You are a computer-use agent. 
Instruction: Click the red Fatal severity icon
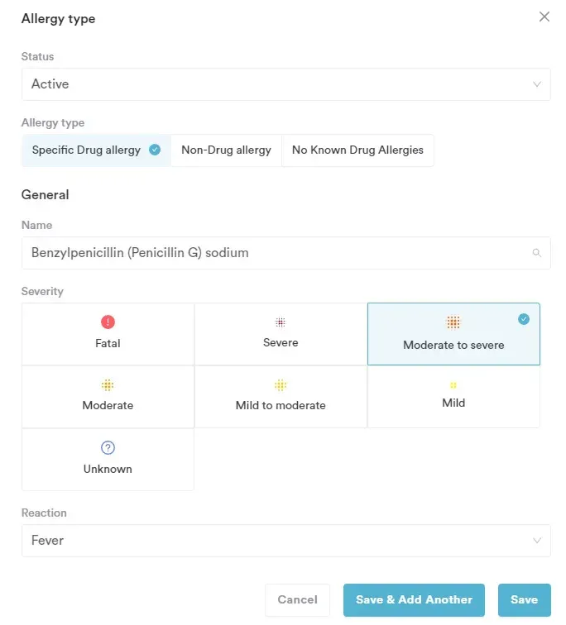[x=108, y=322]
